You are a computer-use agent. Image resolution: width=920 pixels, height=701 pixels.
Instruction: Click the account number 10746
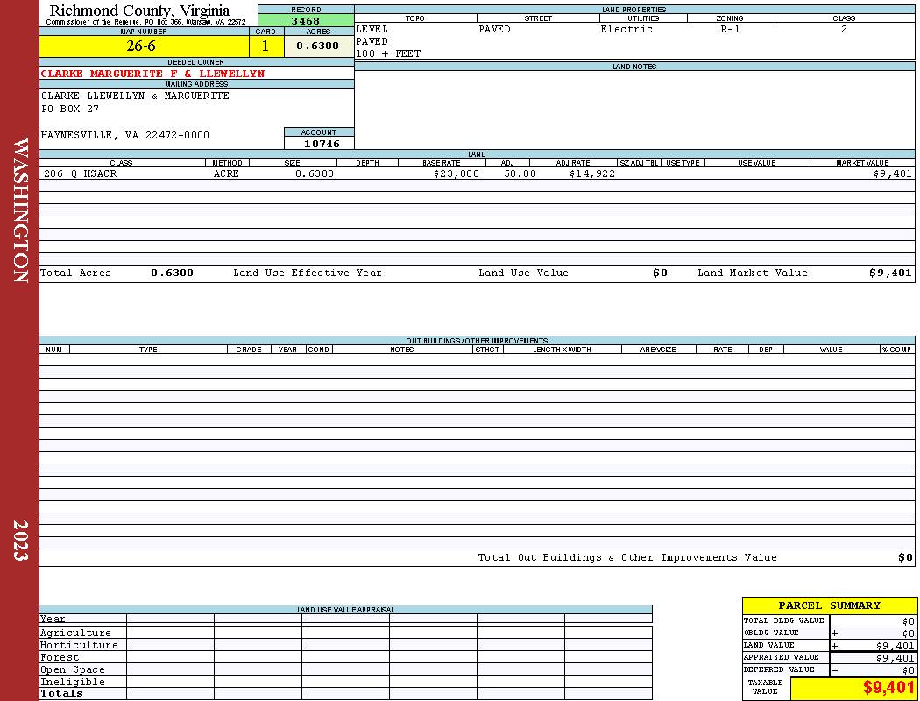click(322, 144)
